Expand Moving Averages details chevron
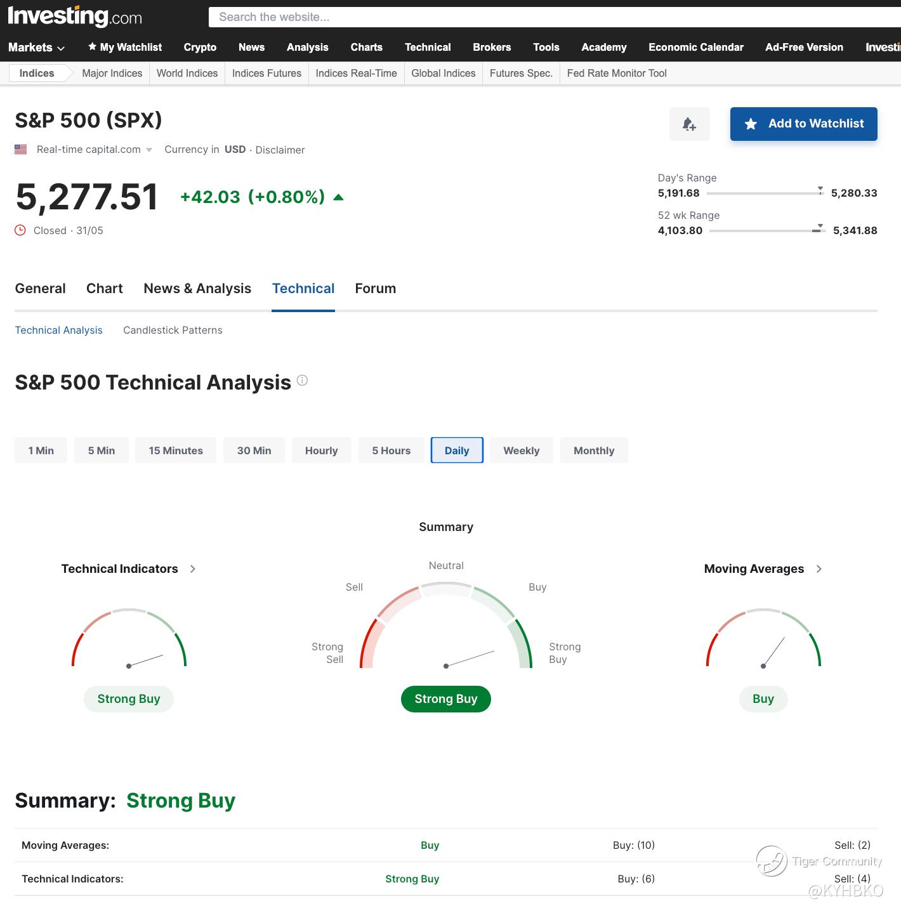The height and width of the screenshot is (911, 901). click(819, 569)
